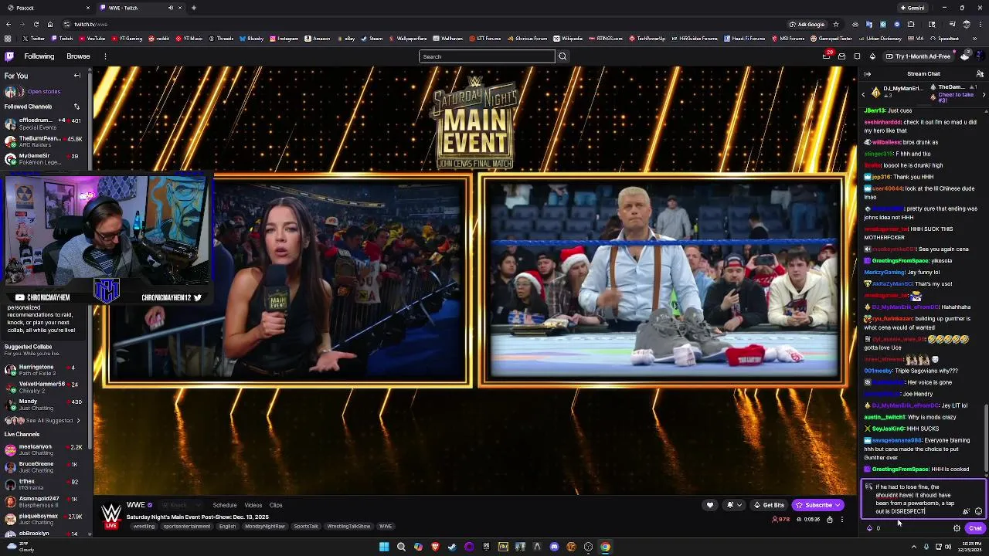Click the sportsentertainment tag

click(x=186, y=527)
